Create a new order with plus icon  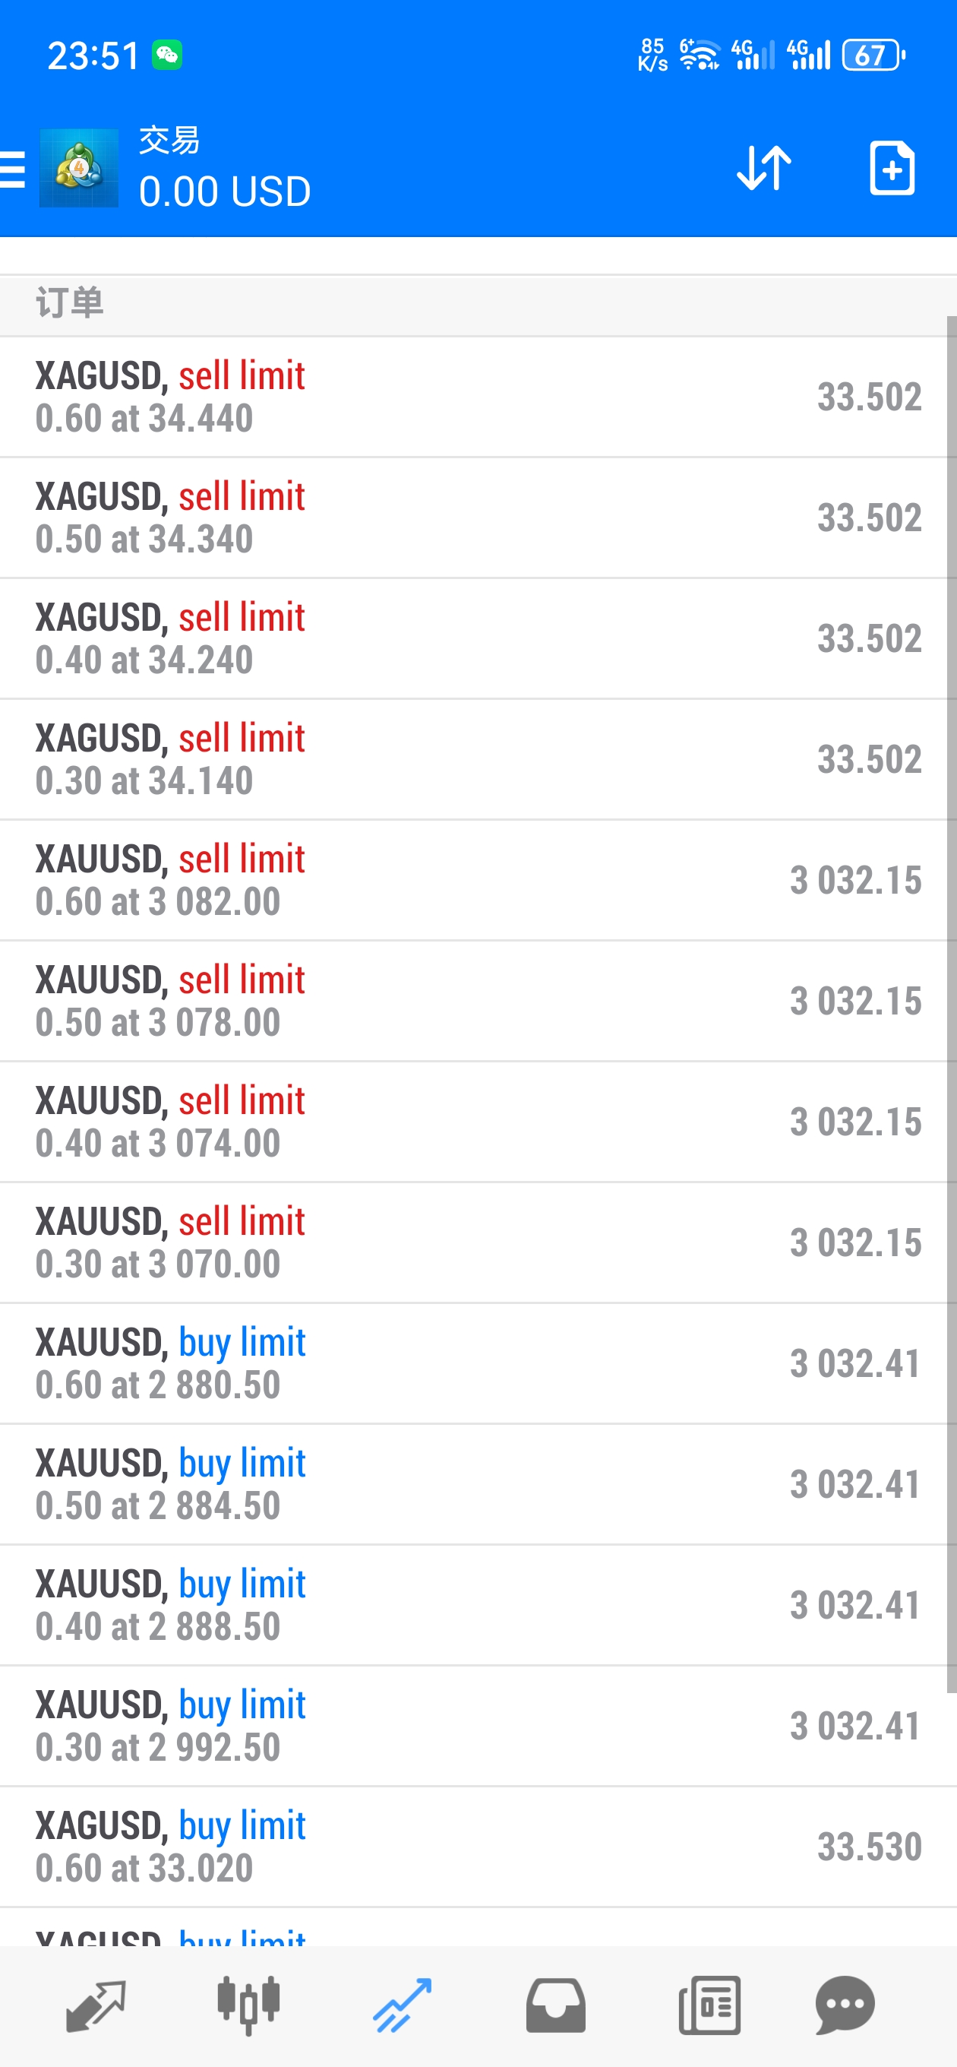coord(891,169)
